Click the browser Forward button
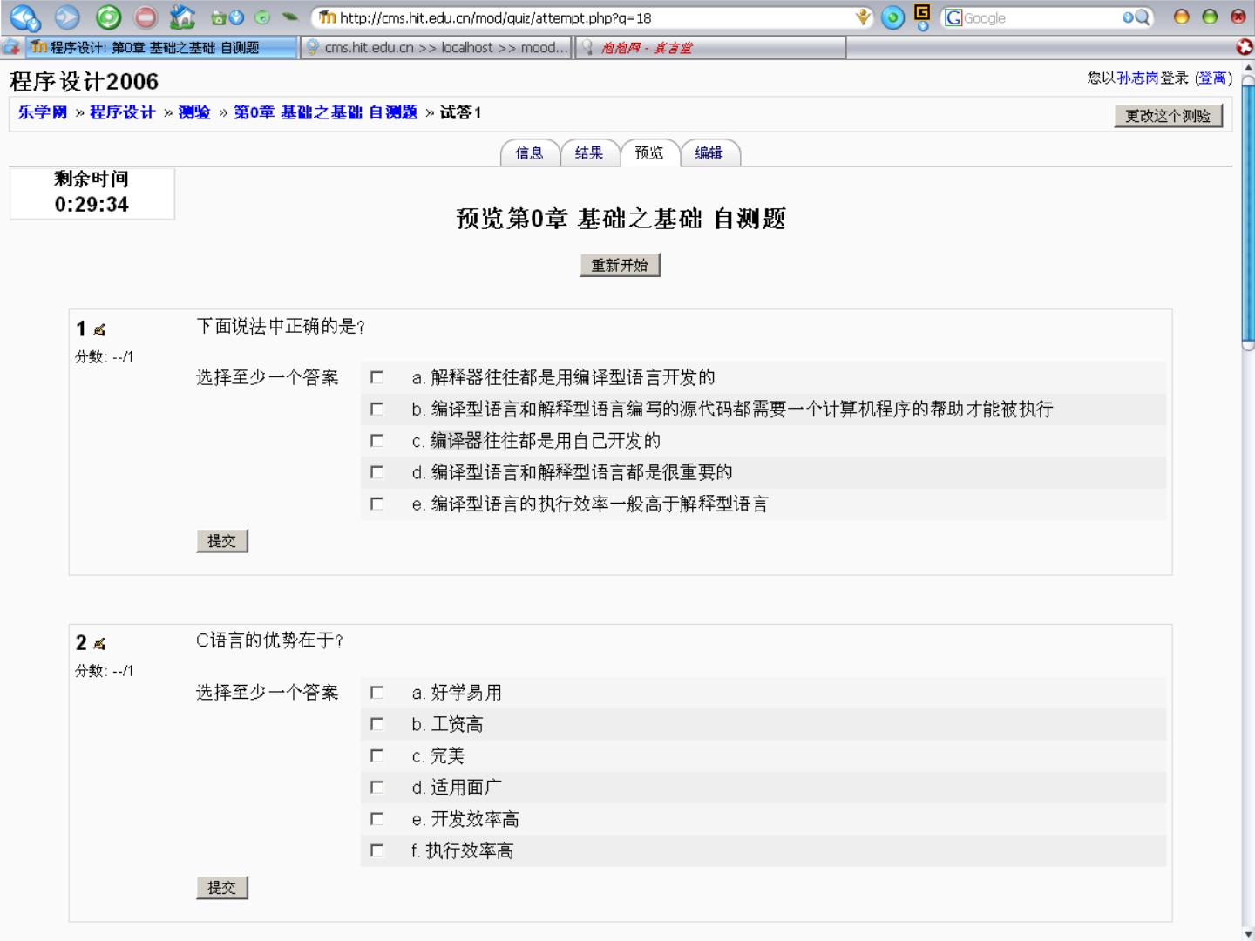Image resolution: width=1255 pixels, height=941 pixels. [x=67, y=17]
